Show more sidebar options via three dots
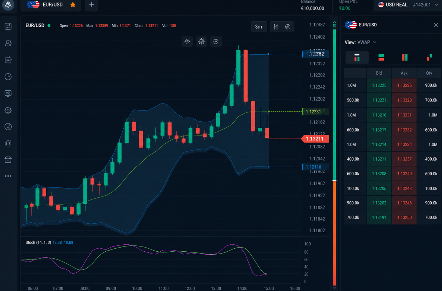This screenshot has width=442, height=291. (8, 176)
